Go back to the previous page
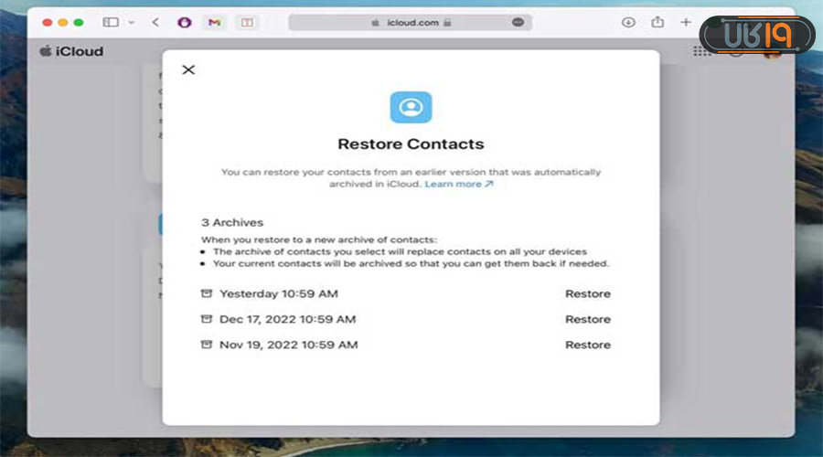Screen dimensions: 823x457 [x=155, y=22]
